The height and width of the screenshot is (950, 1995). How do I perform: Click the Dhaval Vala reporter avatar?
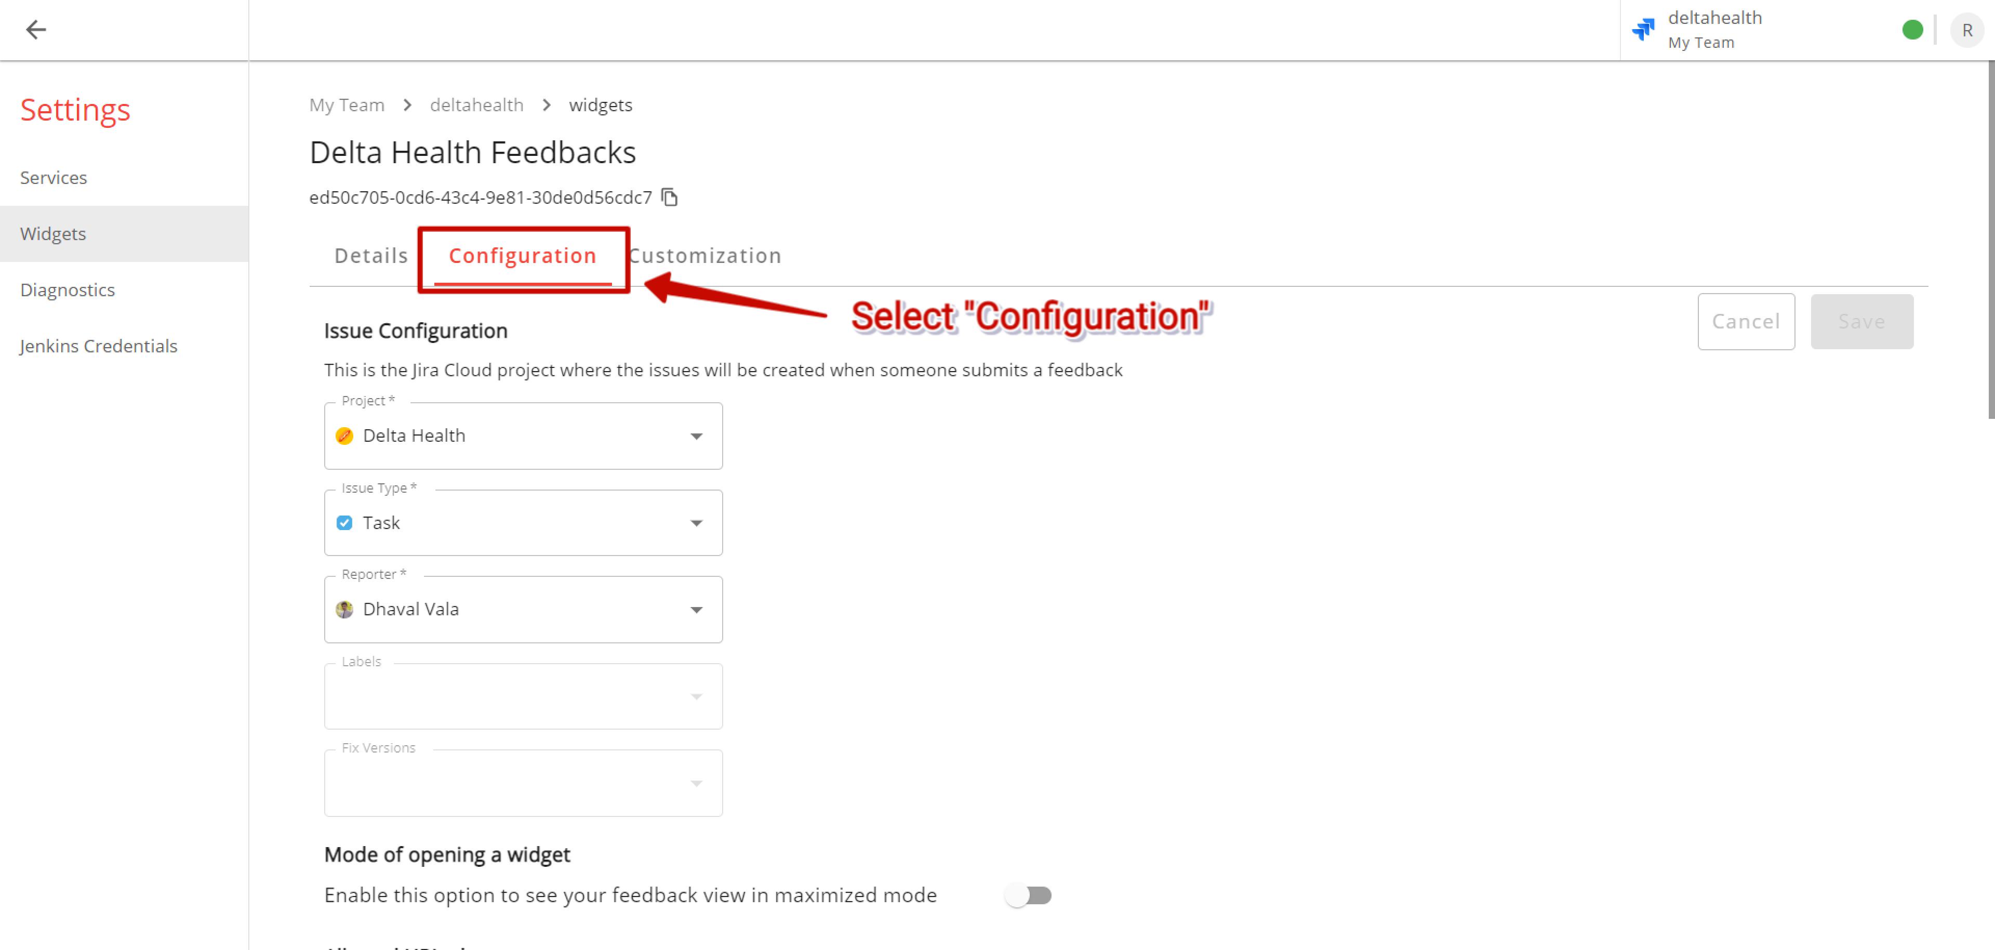pos(344,609)
